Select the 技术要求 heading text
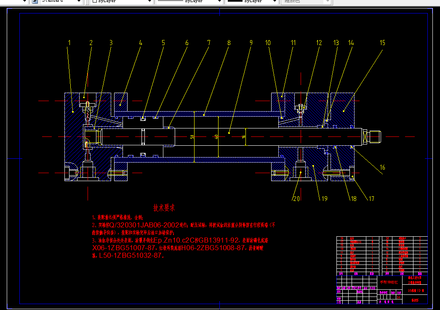Screen dimensions: 440x310 (x=164, y=208)
